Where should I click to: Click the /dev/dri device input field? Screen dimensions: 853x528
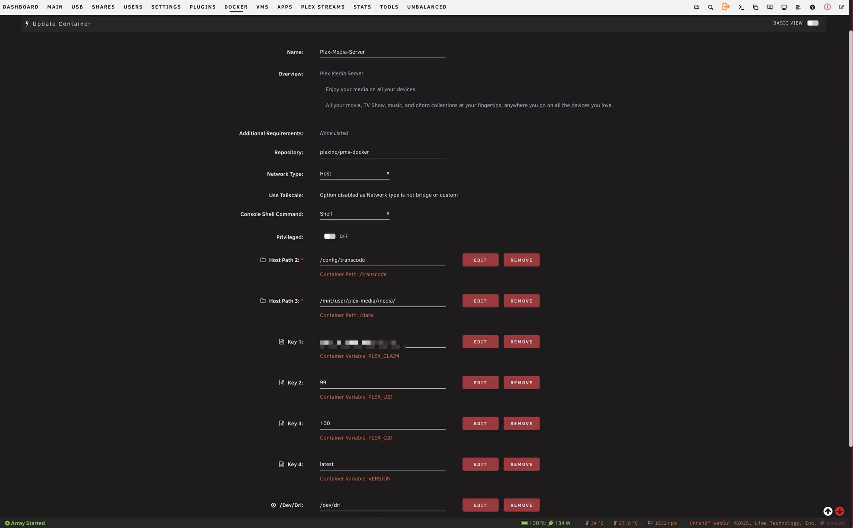point(383,505)
